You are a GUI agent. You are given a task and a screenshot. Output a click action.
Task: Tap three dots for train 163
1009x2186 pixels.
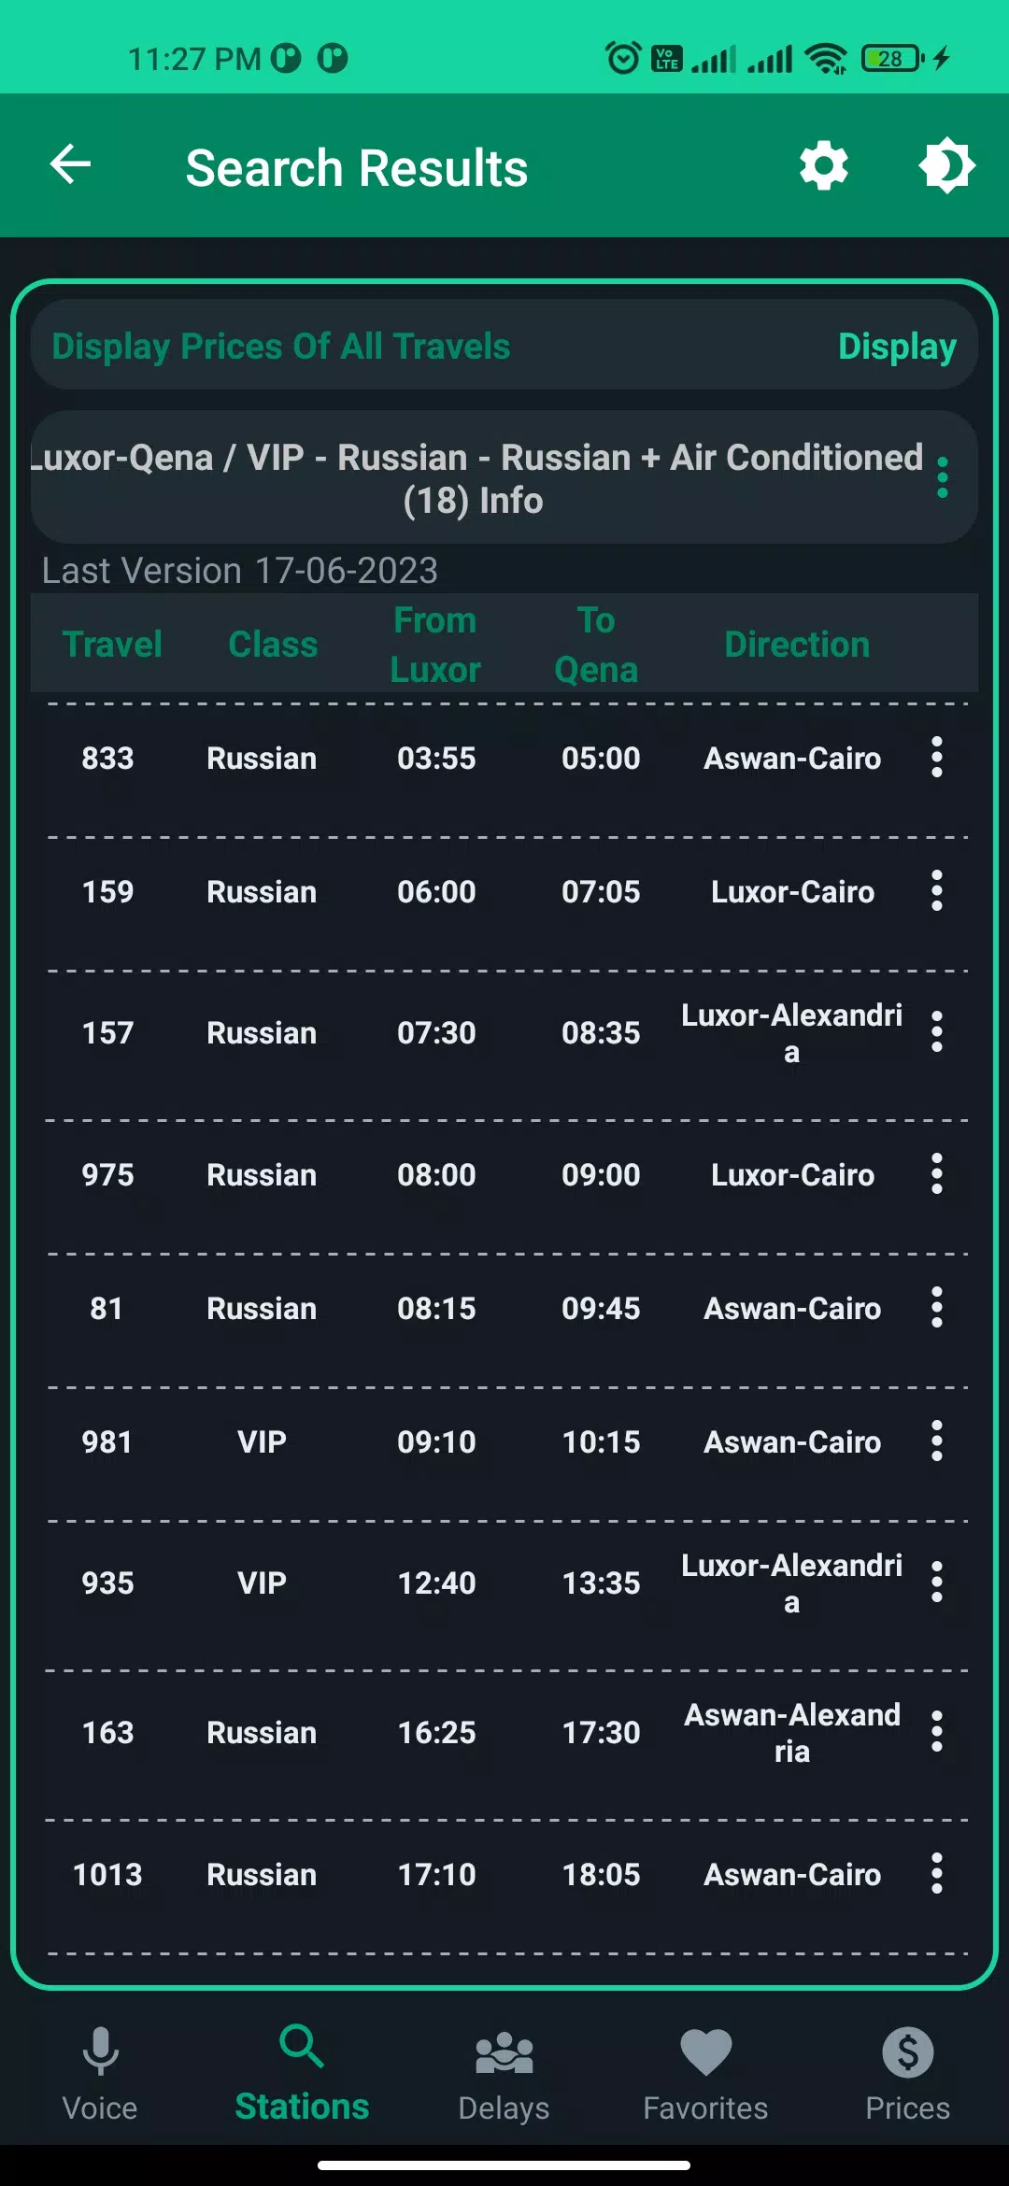click(x=936, y=1732)
